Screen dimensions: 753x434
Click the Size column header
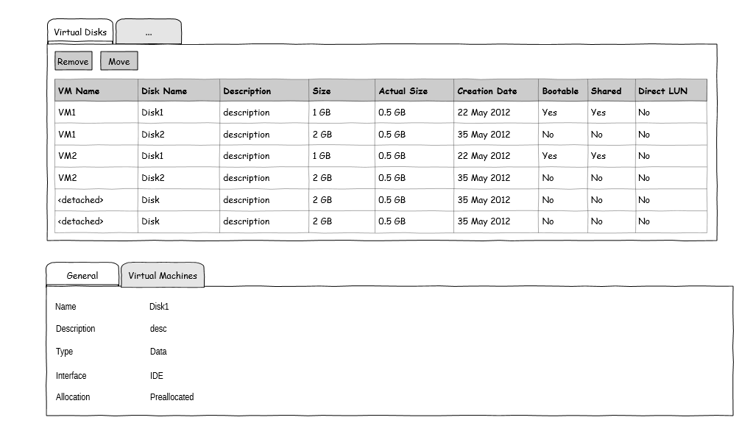pos(322,91)
